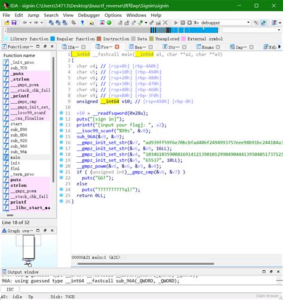Click the cross delete toolbar icon
This screenshot has width=283, height=300.
click(165, 23)
